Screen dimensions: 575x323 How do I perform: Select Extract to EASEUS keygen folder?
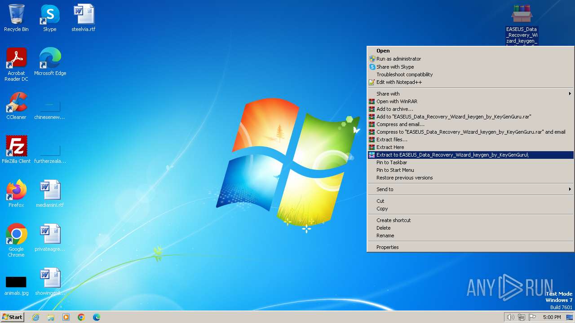pyautogui.click(x=471, y=155)
